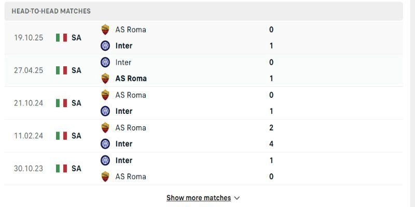Click Italy flag in 30.10.23 row
This screenshot has width=415, height=207.
62,168
